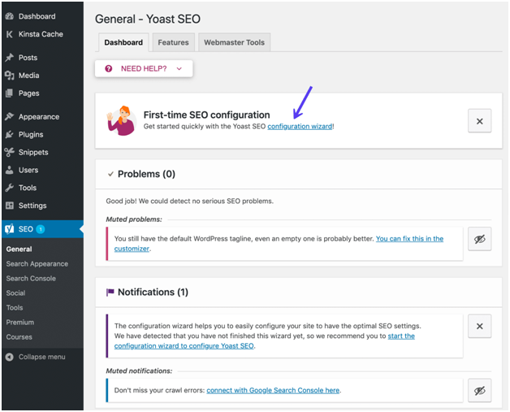Open Courses submenu item
This screenshot has height=412, width=510.
19,337
